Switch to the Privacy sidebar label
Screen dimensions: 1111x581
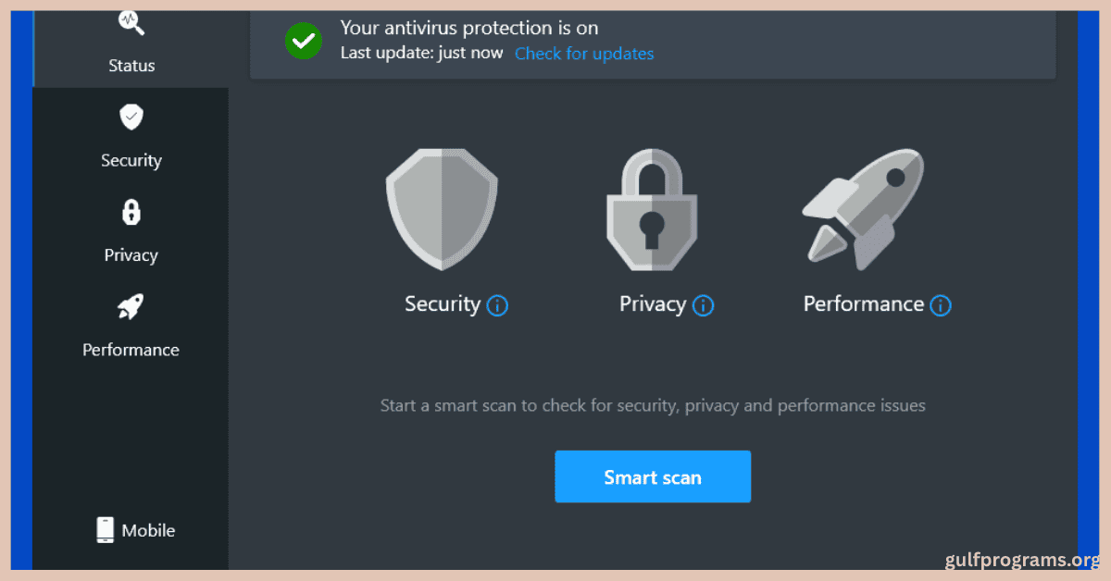(131, 255)
